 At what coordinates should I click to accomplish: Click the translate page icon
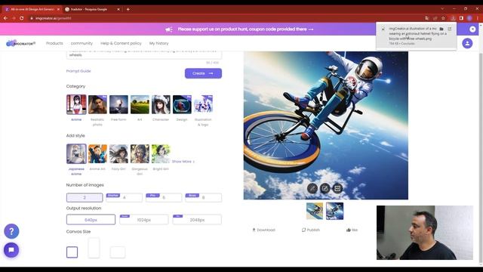click(x=426, y=18)
